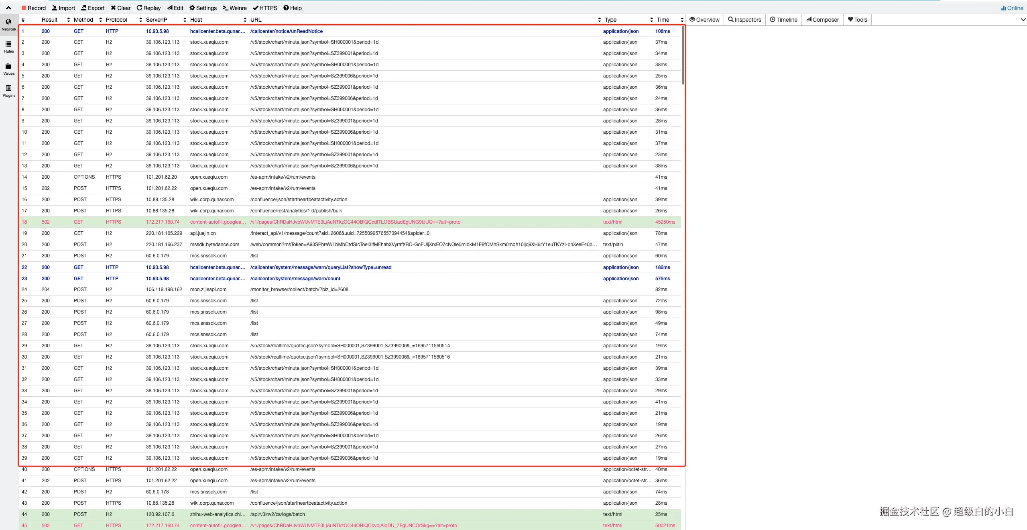1027x530 pixels.
Task: Expand the chevron at right end of the tab bar
Action: [x=1023, y=20]
